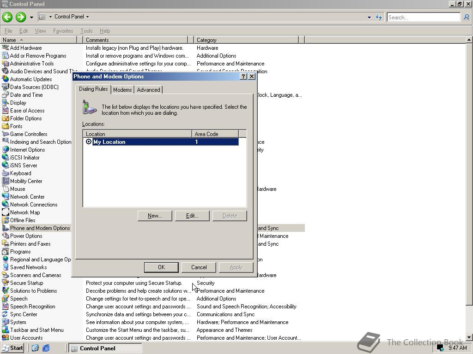
Task: Click the dialog Help question mark button
Action: (x=243, y=77)
